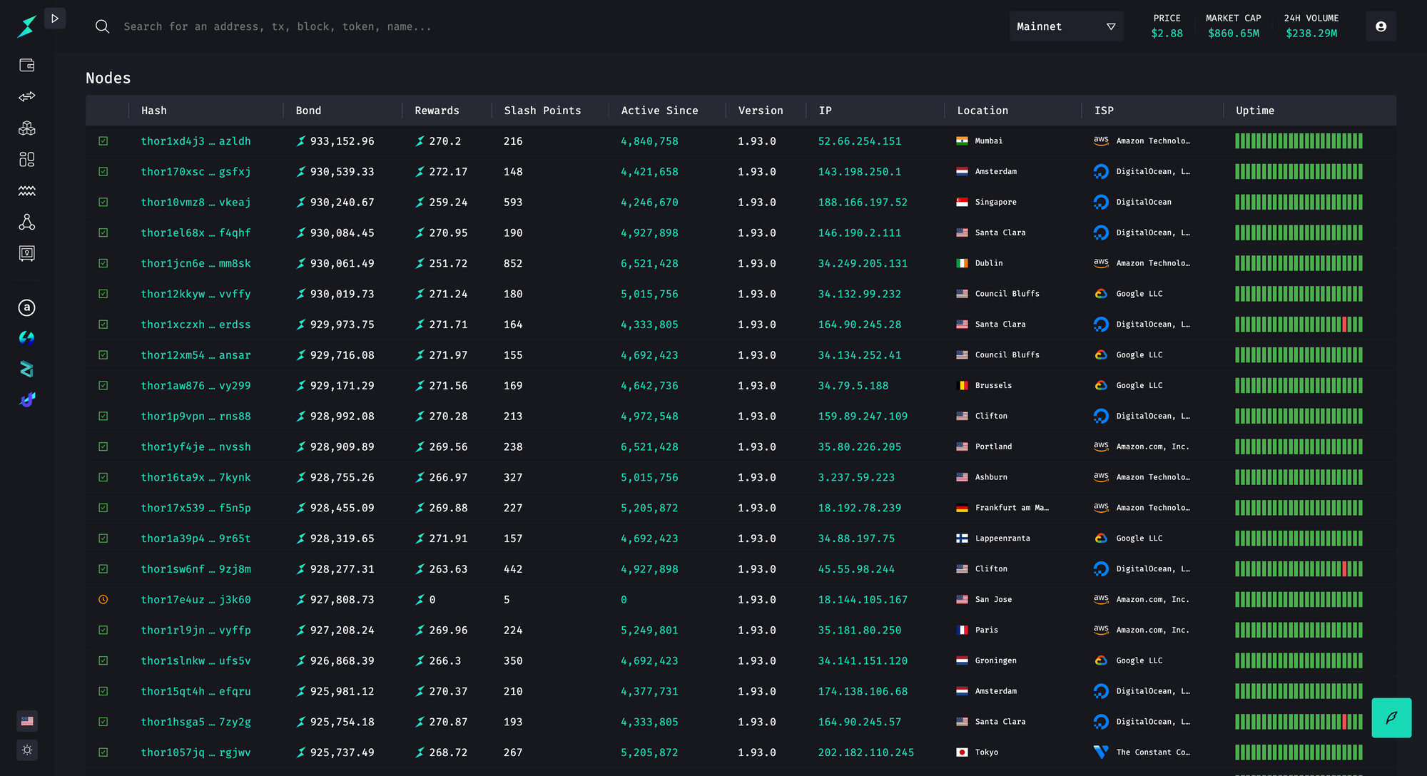Image resolution: width=1427 pixels, height=776 pixels.
Task: Click the status checkbox for thor1xd4j3 … azldh
Action: coord(103,141)
